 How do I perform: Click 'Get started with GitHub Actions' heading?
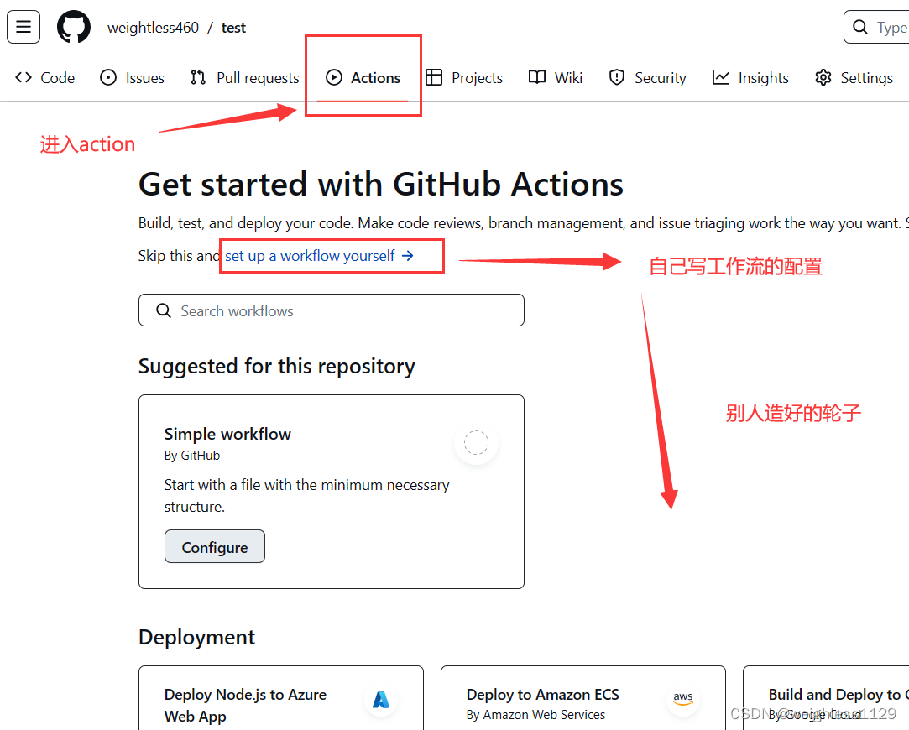click(381, 185)
